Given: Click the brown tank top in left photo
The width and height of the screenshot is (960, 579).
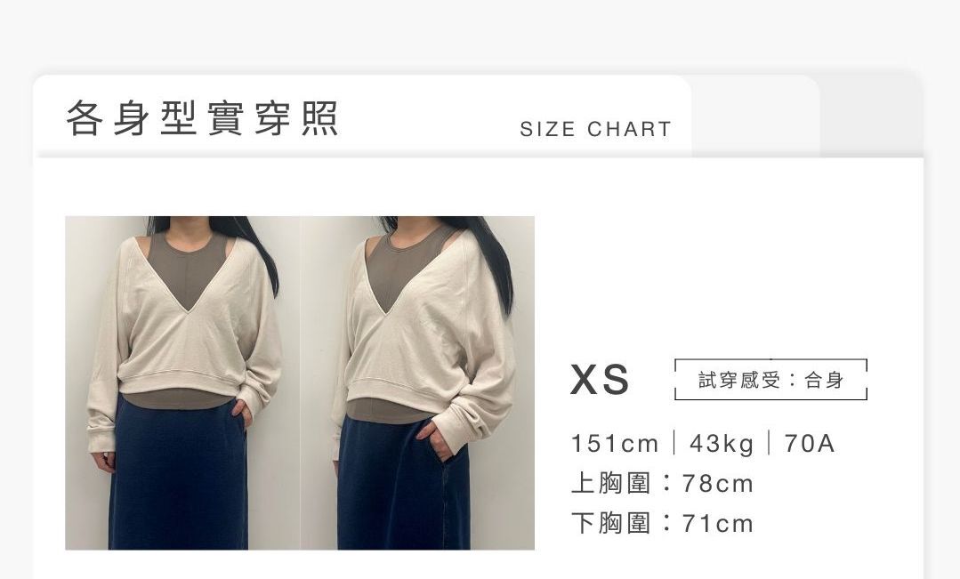Looking at the screenshot, I should point(188,268).
